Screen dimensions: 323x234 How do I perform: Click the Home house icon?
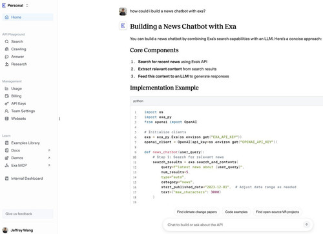click(x=6, y=17)
